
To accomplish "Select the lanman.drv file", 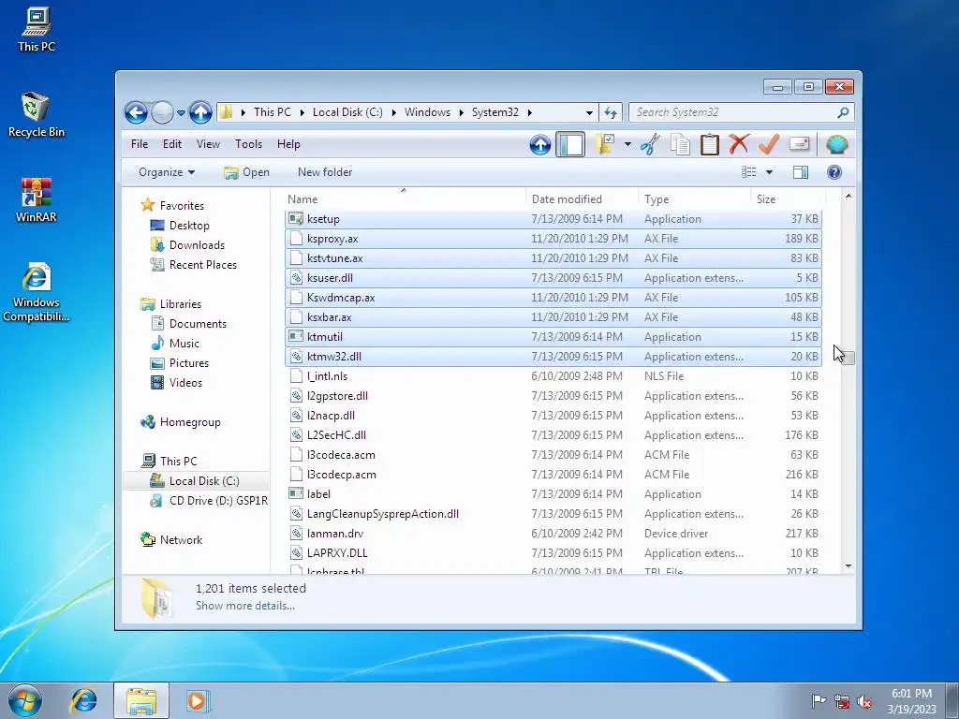I will click(x=553, y=533).
